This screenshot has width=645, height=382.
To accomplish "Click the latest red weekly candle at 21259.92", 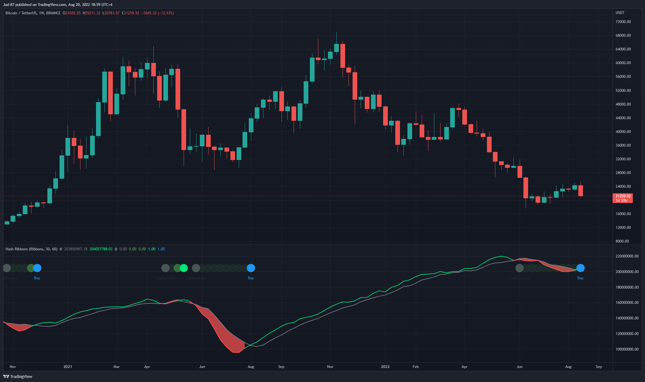I will tap(580, 191).
